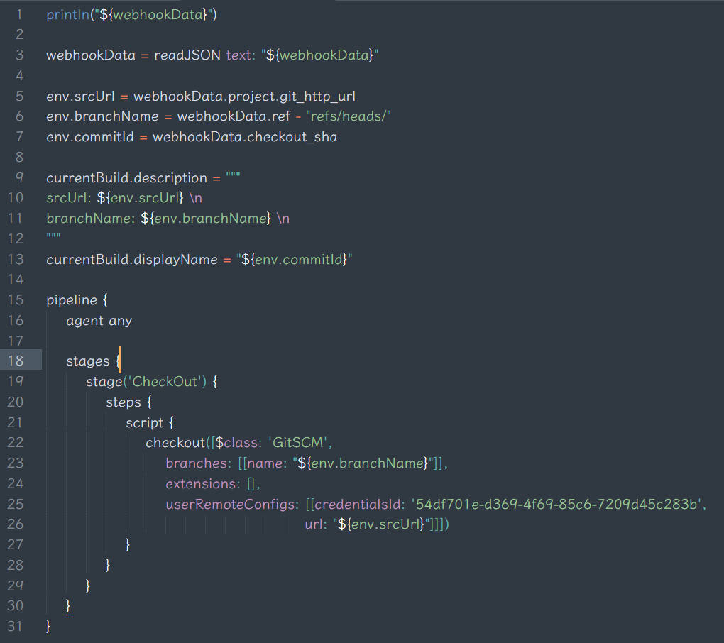
Task: Click url: parameter on line 26
Action: coord(316,524)
